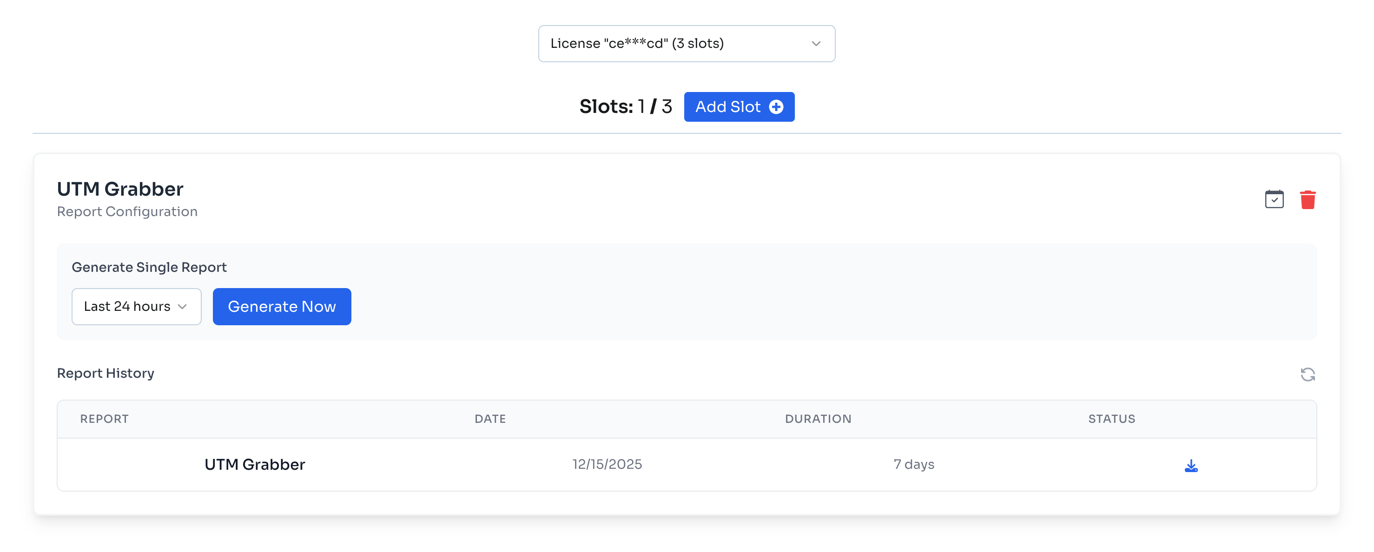Click the Report History section label
Viewport: 1374px width, 552px height.
pos(106,373)
